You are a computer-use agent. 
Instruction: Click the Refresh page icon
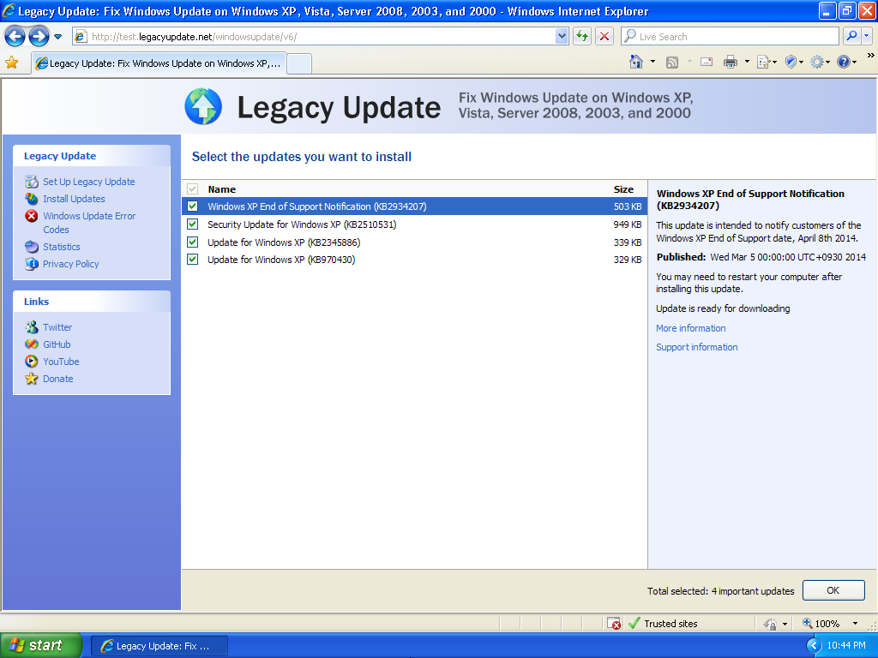(x=582, y=36)
